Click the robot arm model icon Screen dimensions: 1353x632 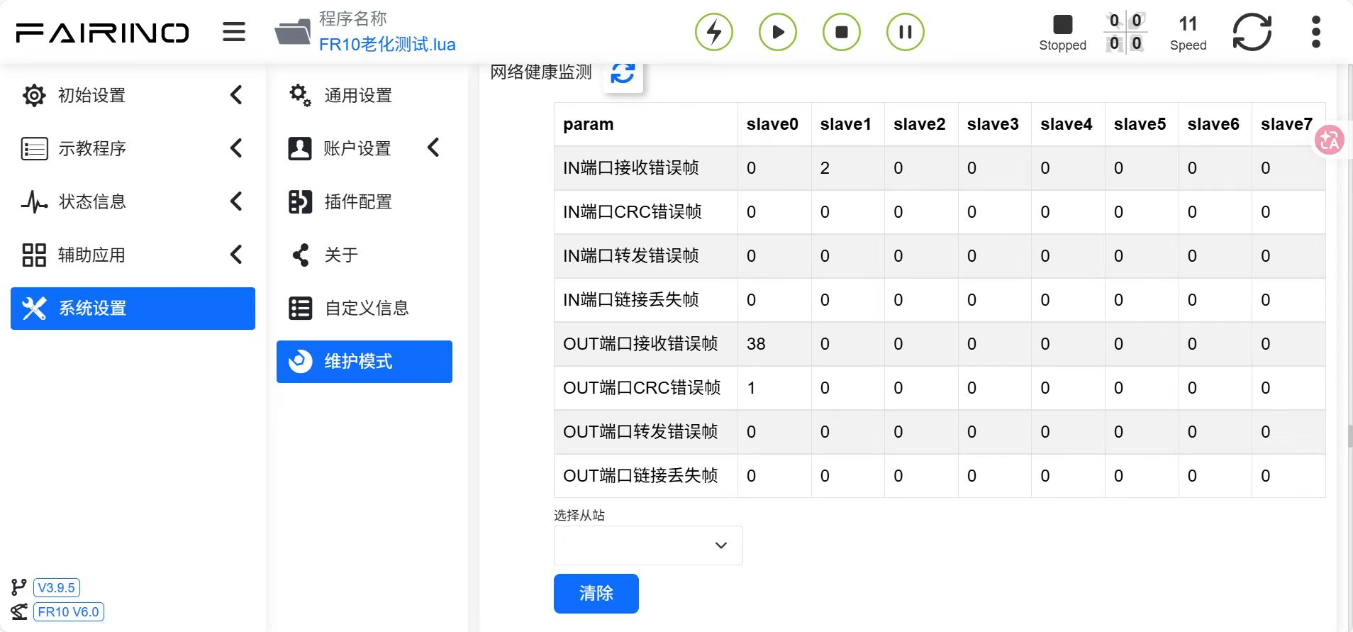point(19,611)
